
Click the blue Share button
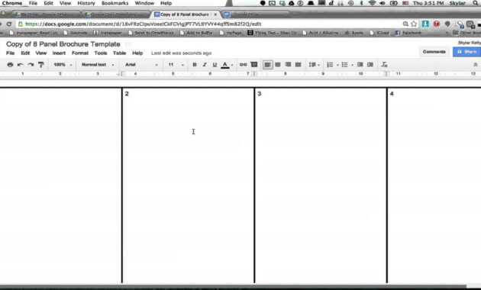466,52
